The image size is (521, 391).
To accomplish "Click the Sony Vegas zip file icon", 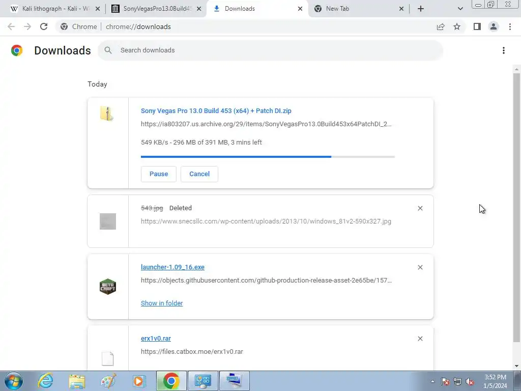I will click(107, 114).
